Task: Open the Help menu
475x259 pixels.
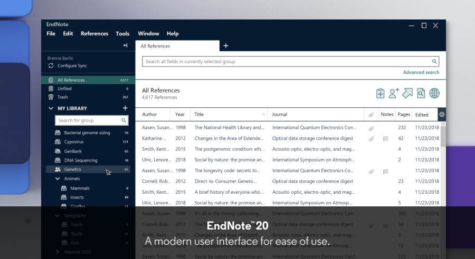Action: point(173,34)
